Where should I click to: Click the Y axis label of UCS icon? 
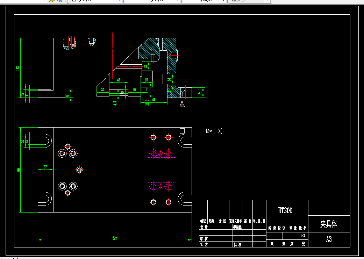click(183, 94)
